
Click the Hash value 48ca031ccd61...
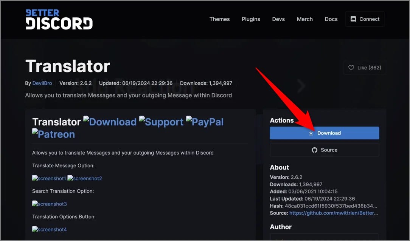tap(331, 206)
